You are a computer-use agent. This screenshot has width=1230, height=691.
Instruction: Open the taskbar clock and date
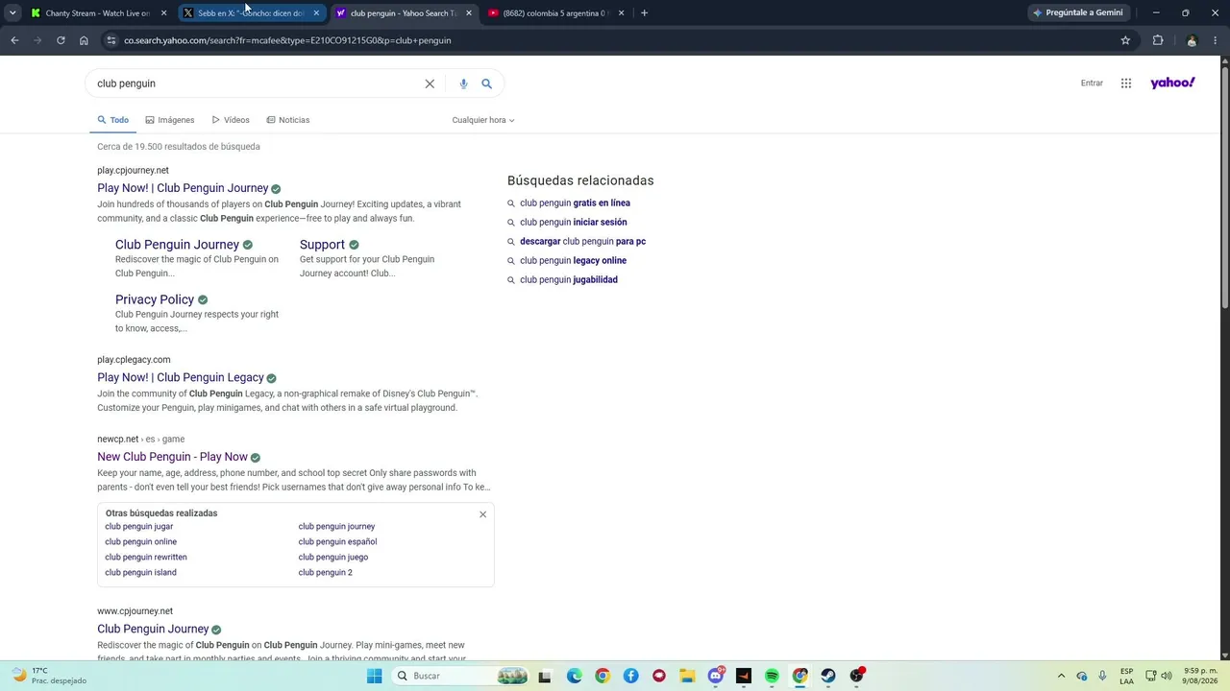click(x=1200, y=676)
